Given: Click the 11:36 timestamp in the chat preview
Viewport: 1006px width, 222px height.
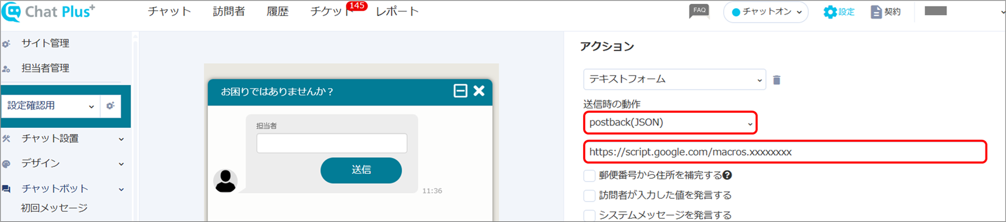Looking at the screenshot, I should coord(432,191).
